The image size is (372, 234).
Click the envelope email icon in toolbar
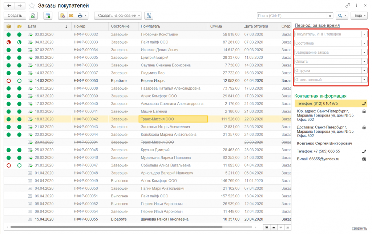point(71,16)
